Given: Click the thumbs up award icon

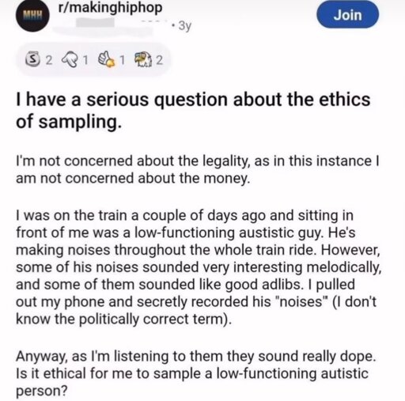Looking at the screenshot, I should [x=107, y=60].
